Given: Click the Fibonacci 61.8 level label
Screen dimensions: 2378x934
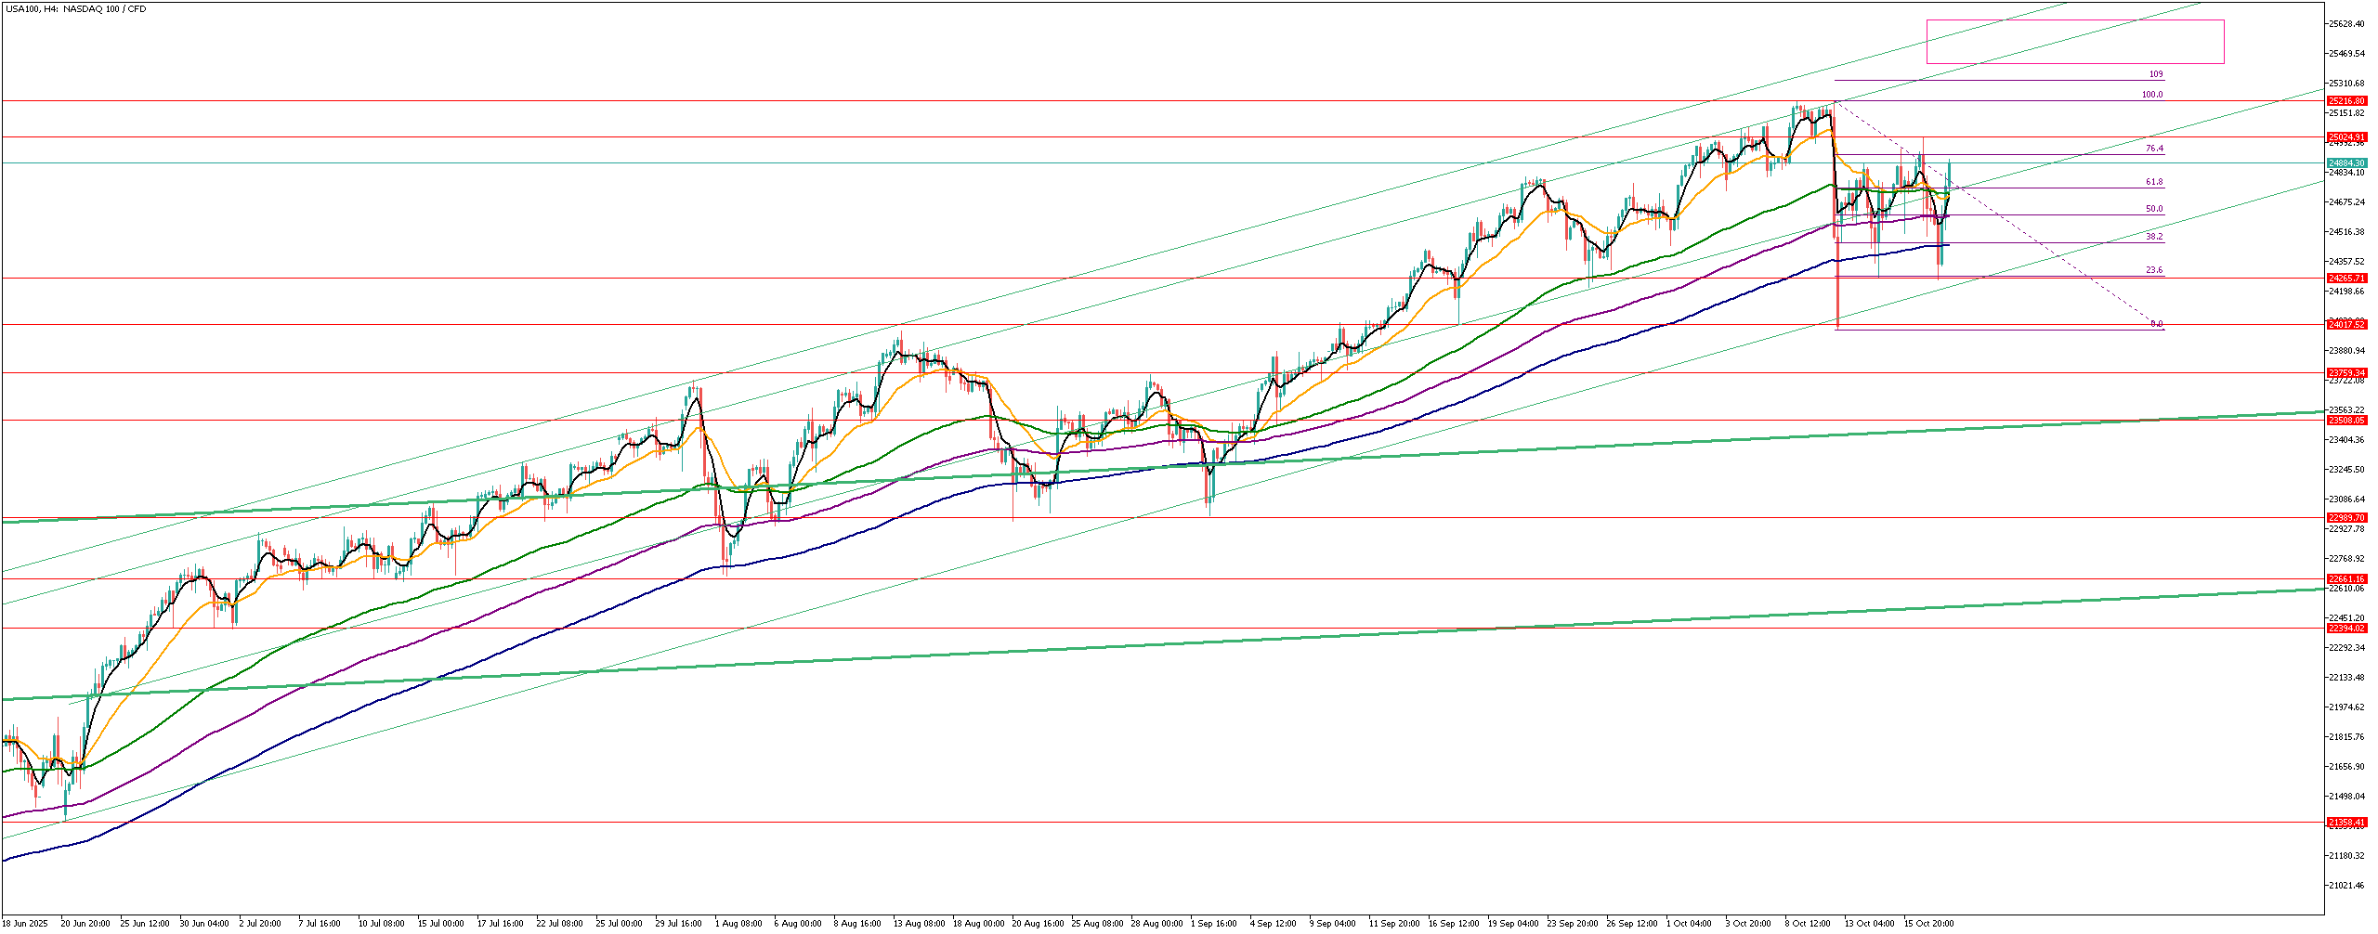Looking at the screenshot, I should click(2153, 182).
